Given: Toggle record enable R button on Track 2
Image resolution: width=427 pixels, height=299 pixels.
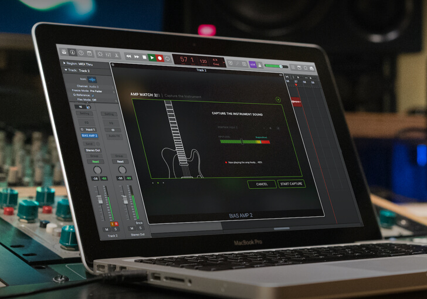Looking at the screenshot, I should coord(116,224).
